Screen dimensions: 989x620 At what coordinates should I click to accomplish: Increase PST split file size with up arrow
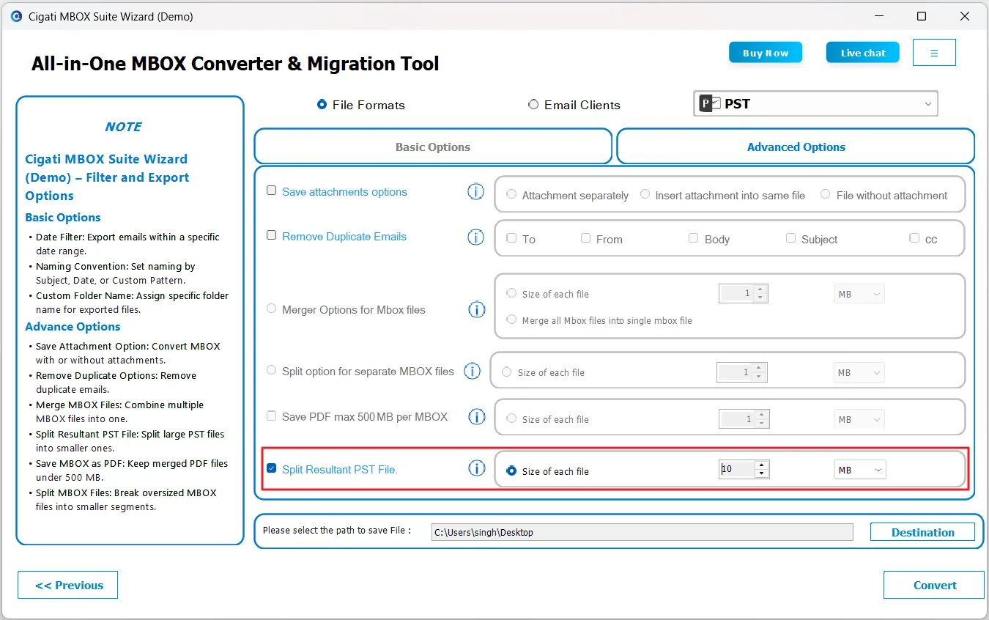pos(762,465)
